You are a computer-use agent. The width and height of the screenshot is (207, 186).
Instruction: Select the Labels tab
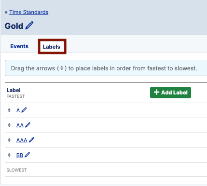(52, 47)
